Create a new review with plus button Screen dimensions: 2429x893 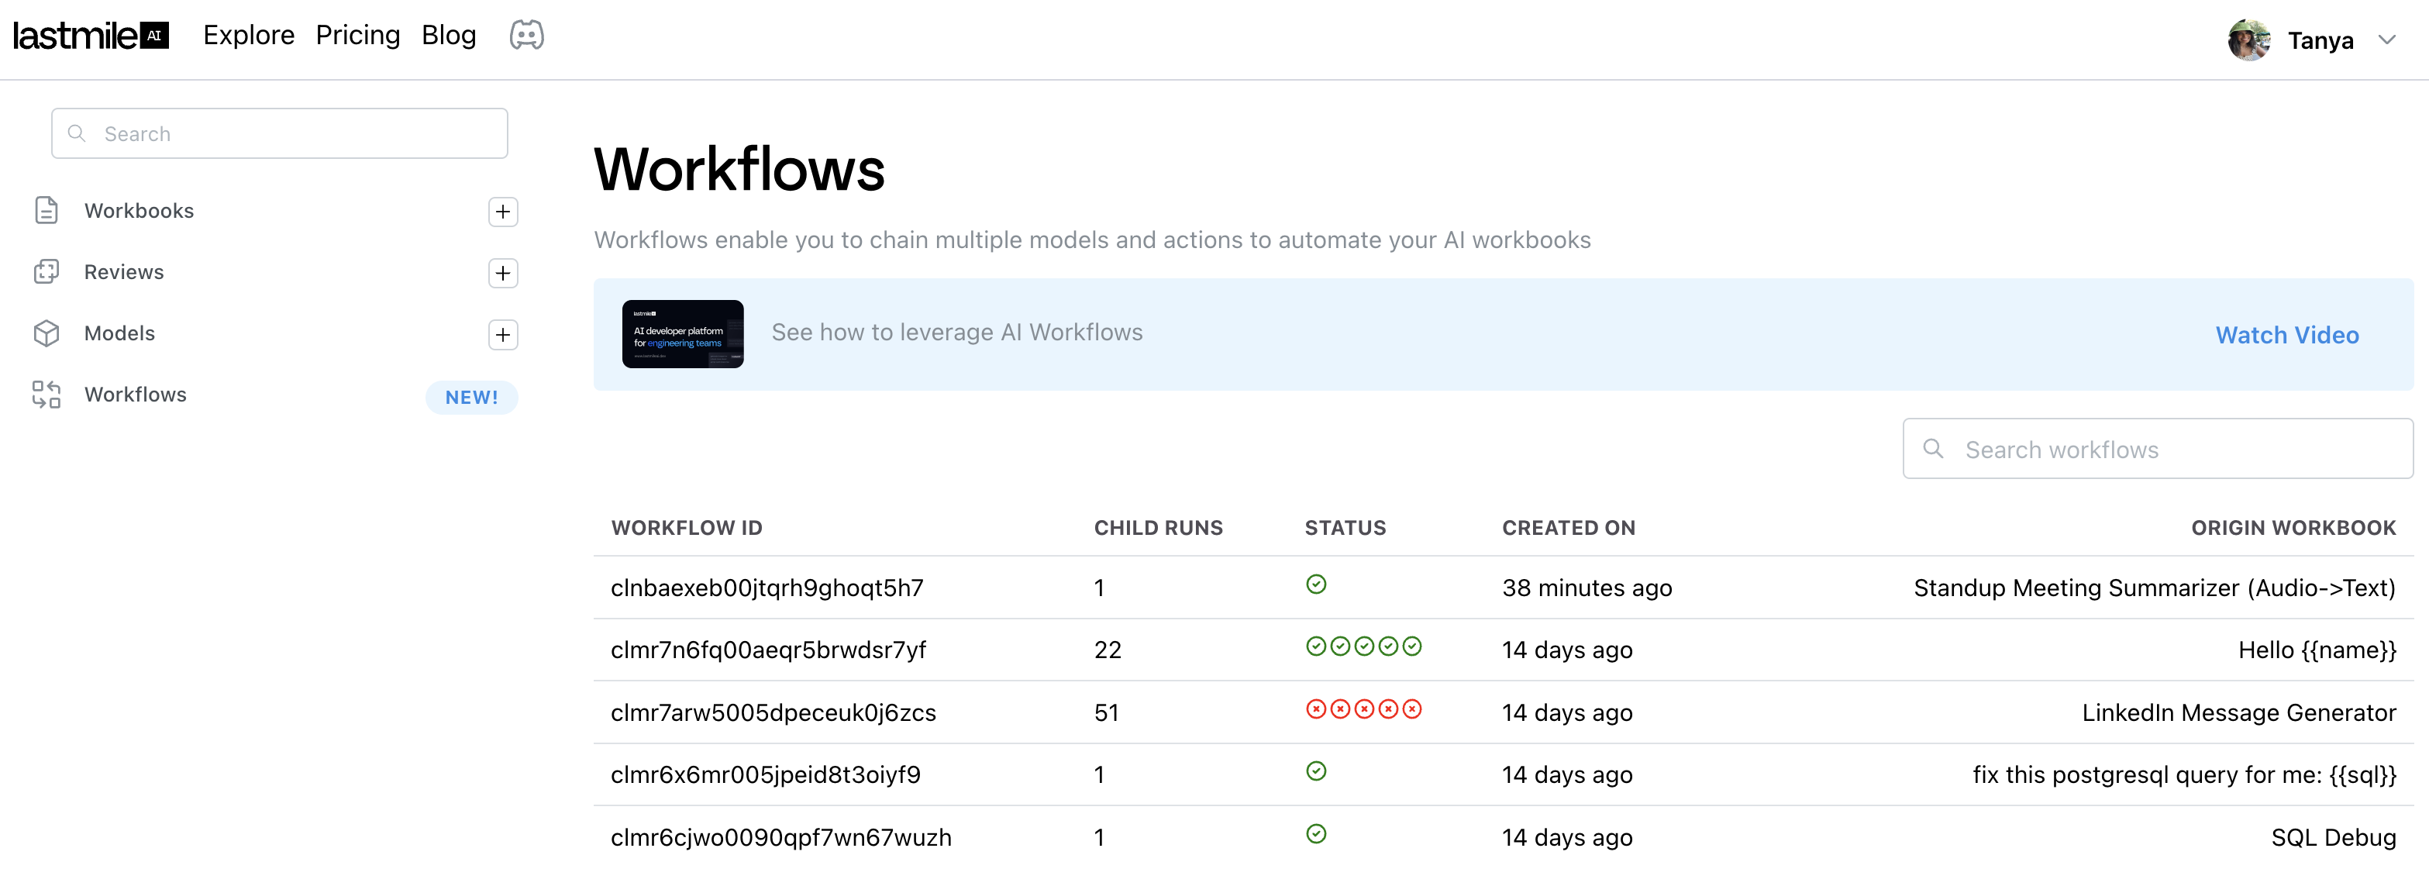coord(502,273)
